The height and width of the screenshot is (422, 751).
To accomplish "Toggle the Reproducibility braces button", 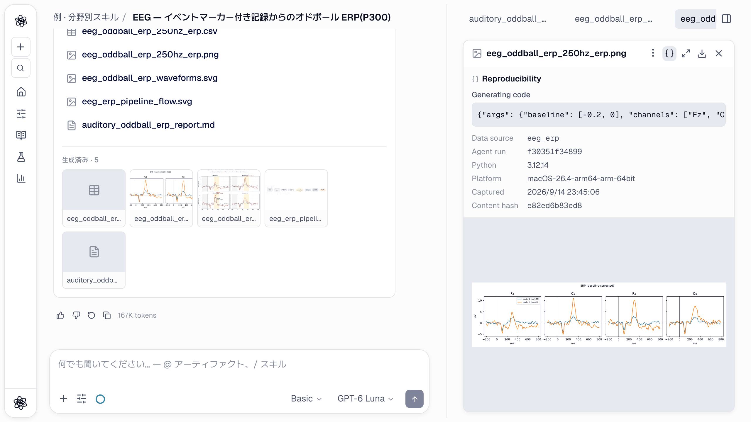I will coord(669,53).
